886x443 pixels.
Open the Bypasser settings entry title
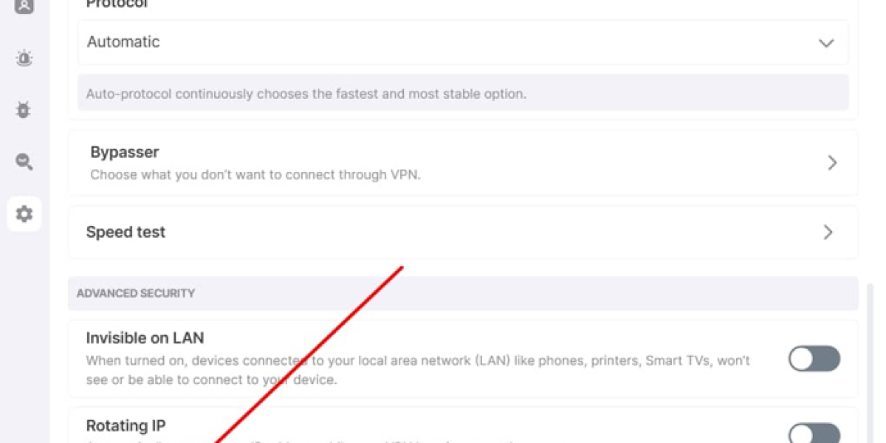(x=125, y=152)
